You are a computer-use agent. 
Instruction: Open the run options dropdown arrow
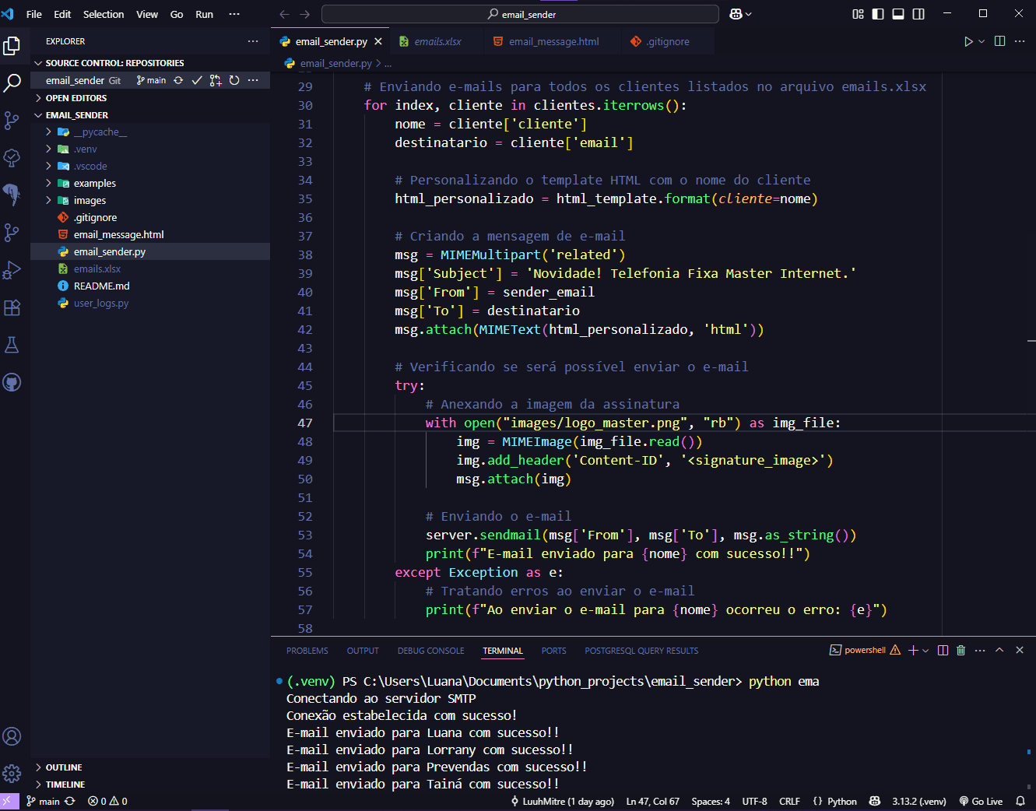982,41
